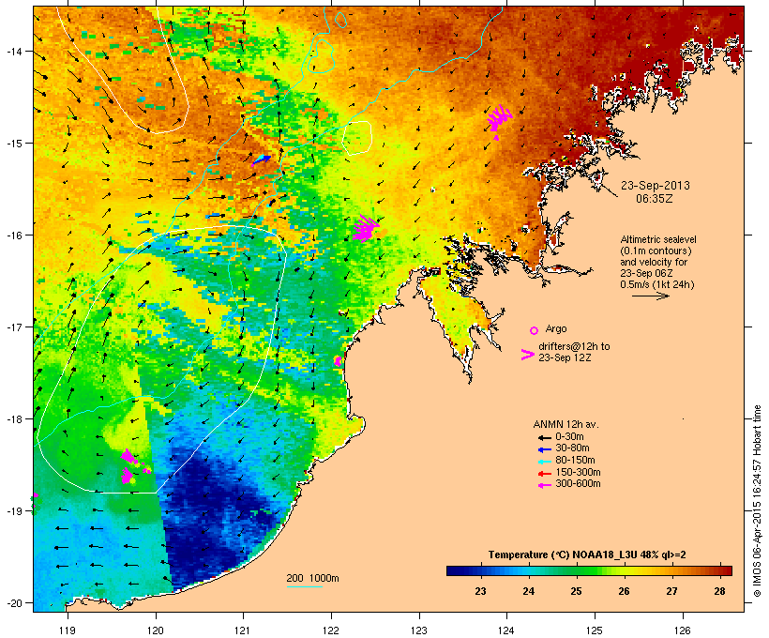Click the 80-150m depth label
Viewport: 769px width, 638px height.
(575, 461)
